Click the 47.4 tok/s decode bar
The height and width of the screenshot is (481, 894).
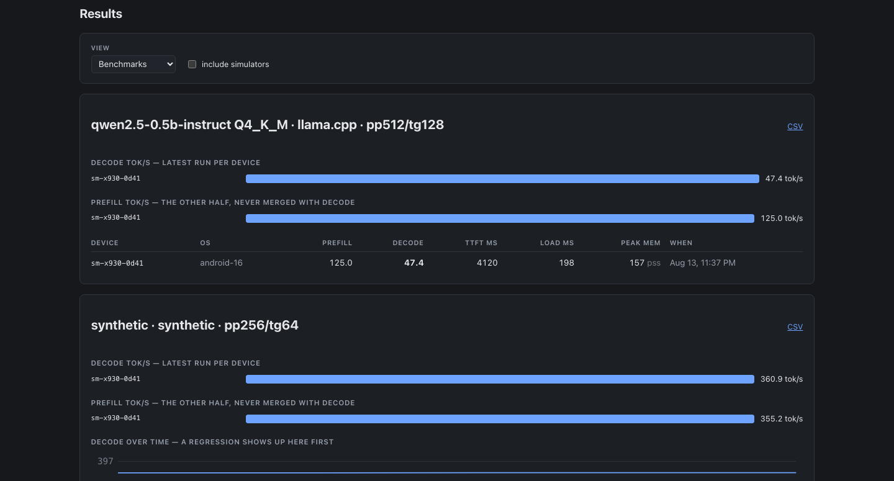502,179
